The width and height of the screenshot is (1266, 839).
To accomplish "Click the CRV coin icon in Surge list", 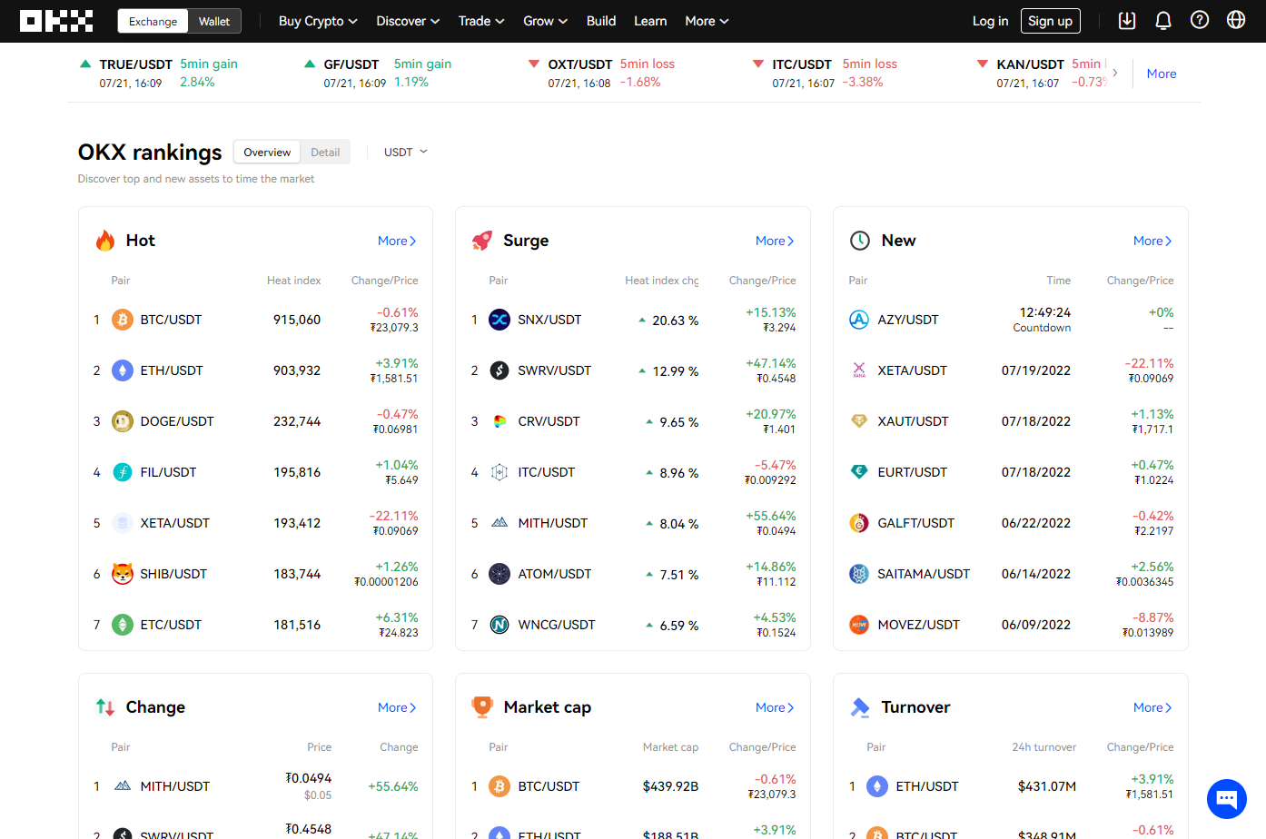I will point(499,421).
